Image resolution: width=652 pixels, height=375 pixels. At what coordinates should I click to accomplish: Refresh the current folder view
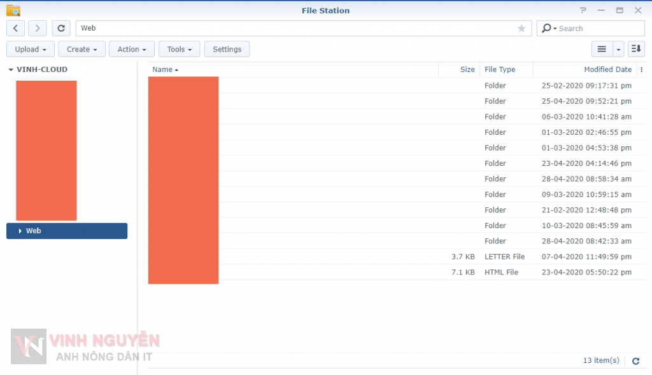(x=61, y=28)
